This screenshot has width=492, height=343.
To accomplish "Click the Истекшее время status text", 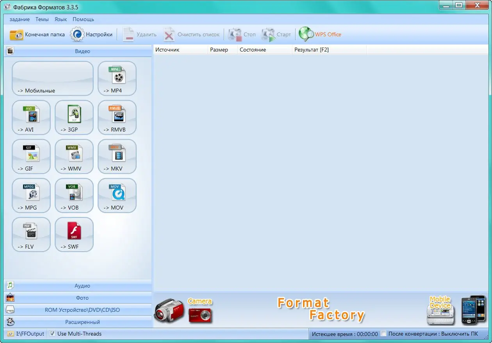I will coord(344,334).
